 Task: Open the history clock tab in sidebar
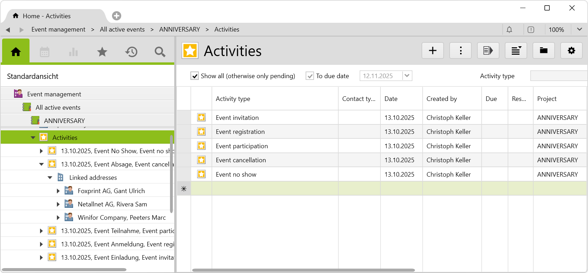click(x=131, y=52)
